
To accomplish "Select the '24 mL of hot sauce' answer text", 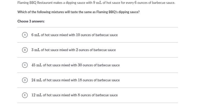I will coord(46,80).
